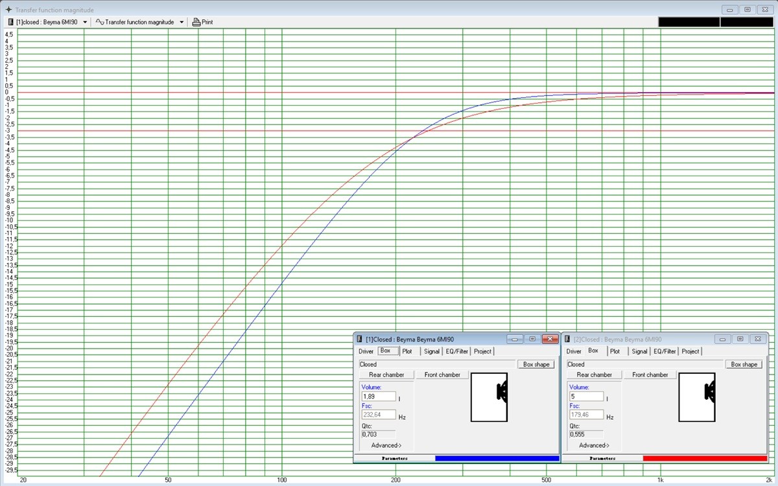Click the box diagram in [2]Closed window
The image size is (778, 486).
coord(697,397)
